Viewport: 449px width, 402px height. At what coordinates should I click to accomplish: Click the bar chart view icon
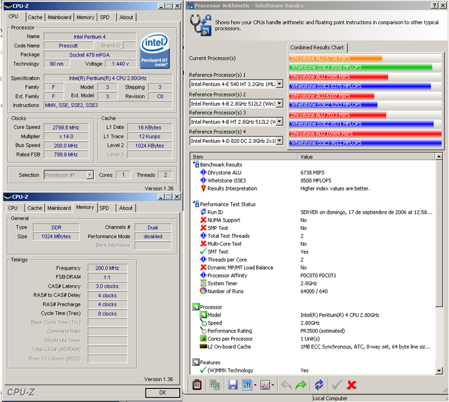coord(246,385)
